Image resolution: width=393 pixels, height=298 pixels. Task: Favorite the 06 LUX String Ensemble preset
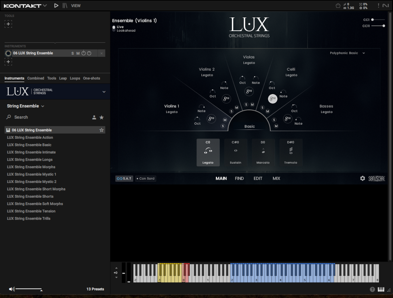(x=102, y=130)
